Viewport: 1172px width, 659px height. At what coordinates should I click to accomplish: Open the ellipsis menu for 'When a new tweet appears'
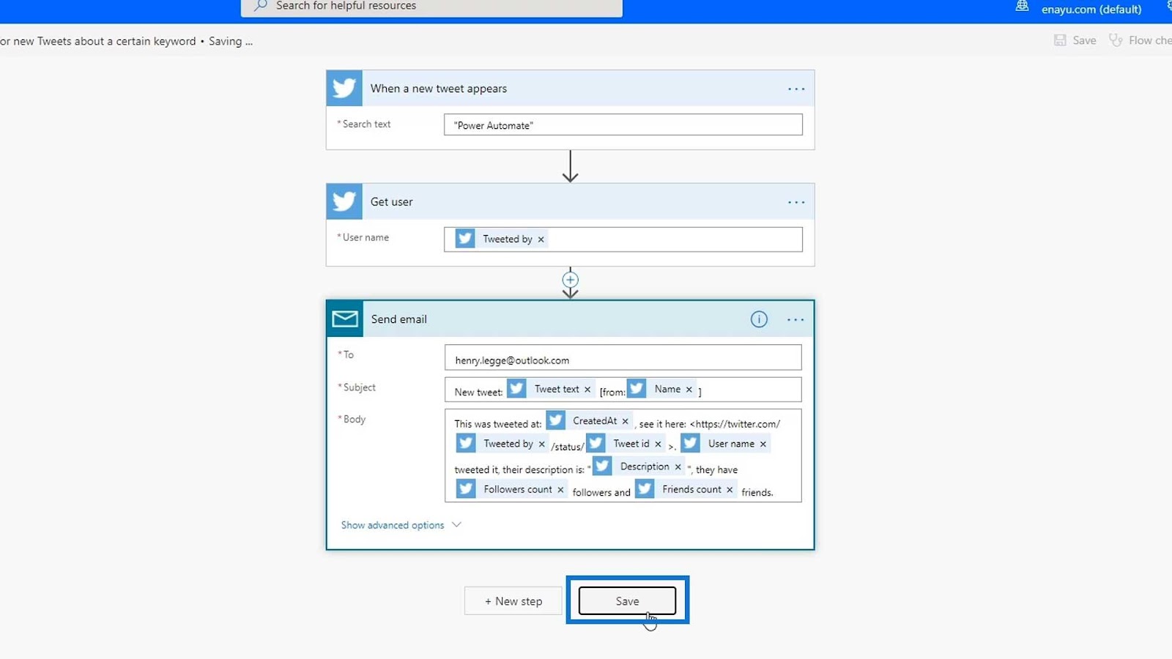796,89
